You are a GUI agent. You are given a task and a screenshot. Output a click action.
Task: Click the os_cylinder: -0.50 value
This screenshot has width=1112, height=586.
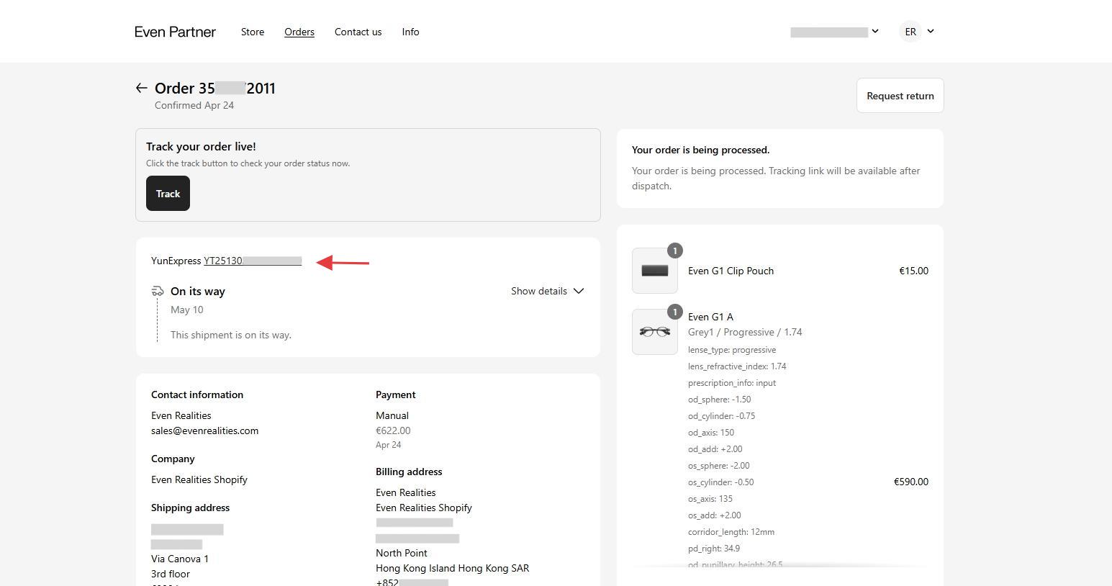tap(721, 482)
